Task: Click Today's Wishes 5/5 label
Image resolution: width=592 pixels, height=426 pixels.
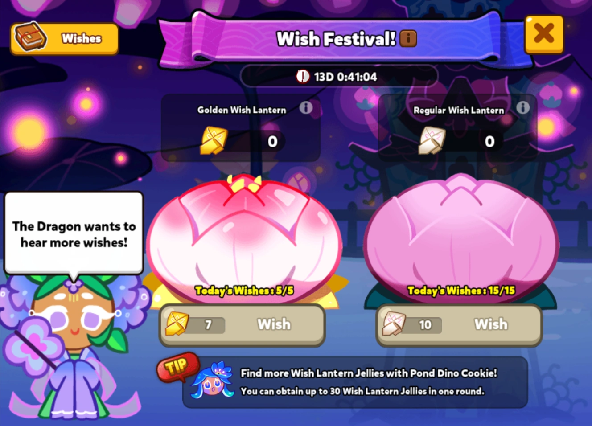Action: [244, 291]
